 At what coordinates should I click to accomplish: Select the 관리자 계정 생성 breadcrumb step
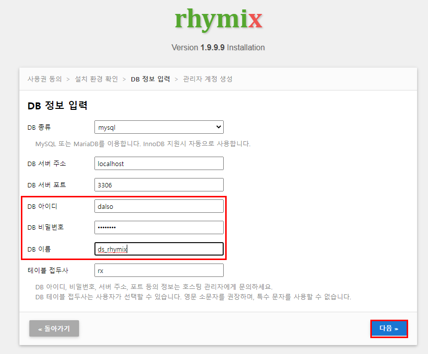pyautogui.click(x=208, y=79)
